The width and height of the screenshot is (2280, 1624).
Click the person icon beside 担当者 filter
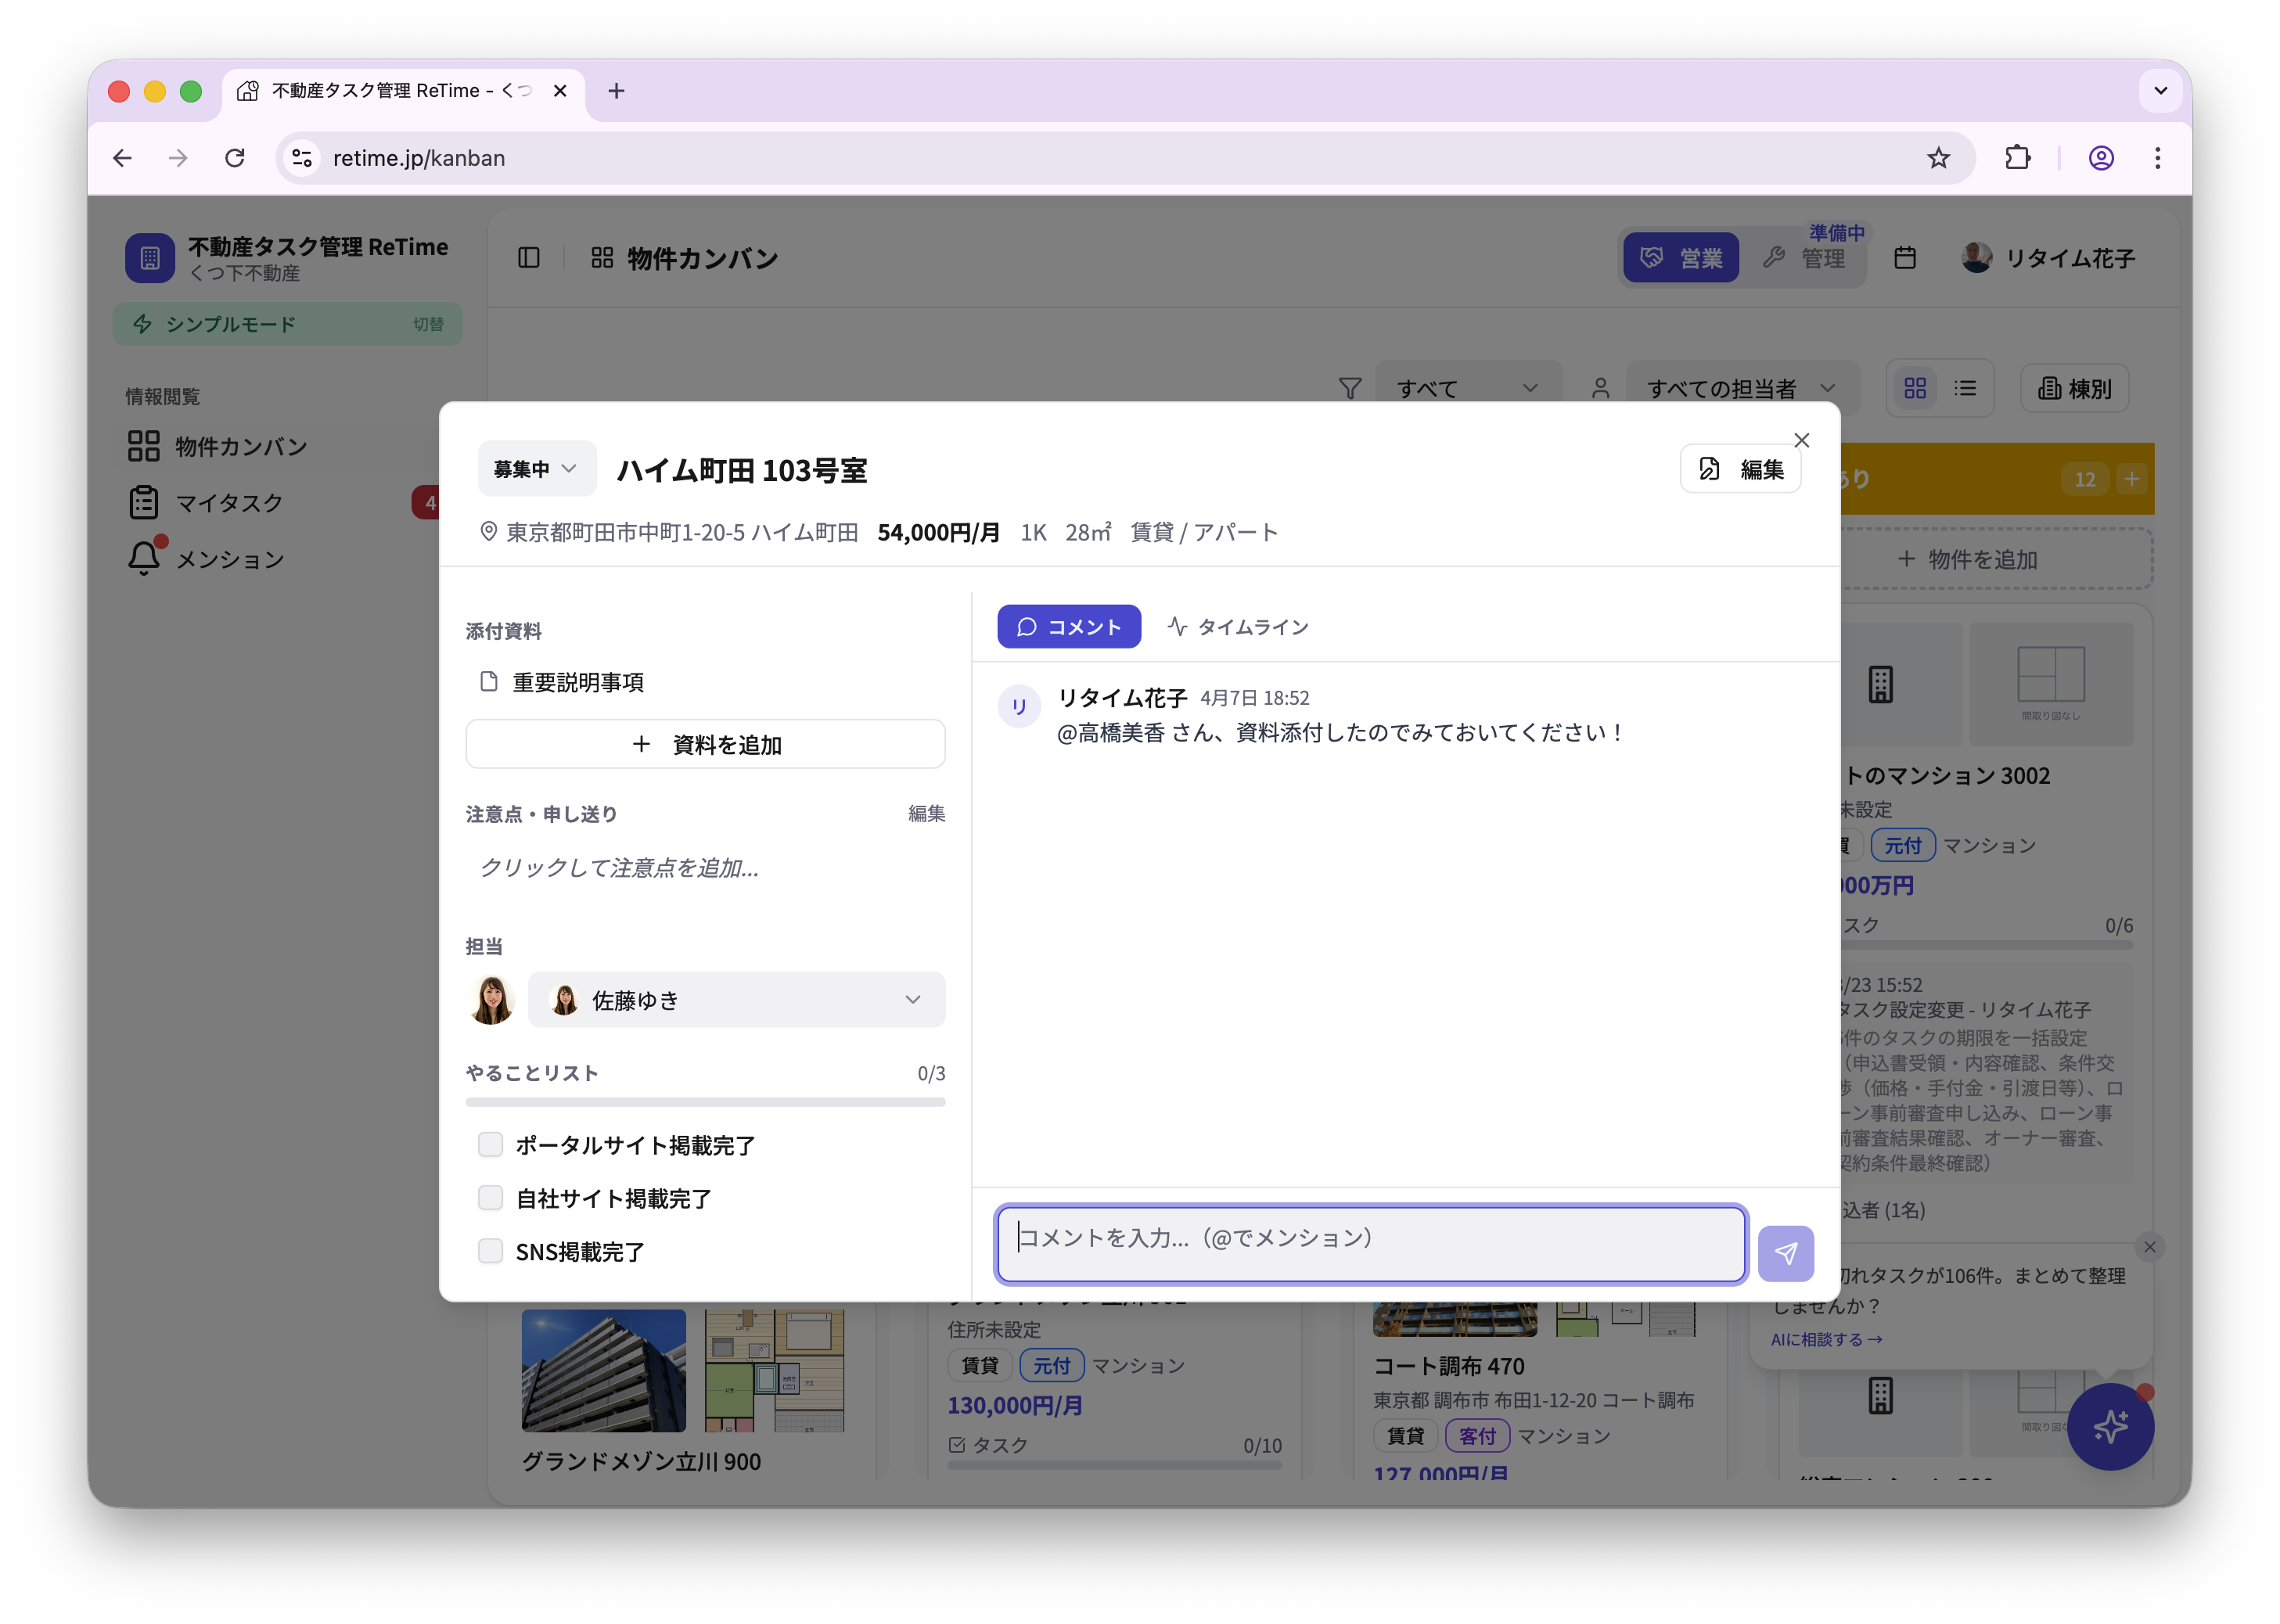1600,388
